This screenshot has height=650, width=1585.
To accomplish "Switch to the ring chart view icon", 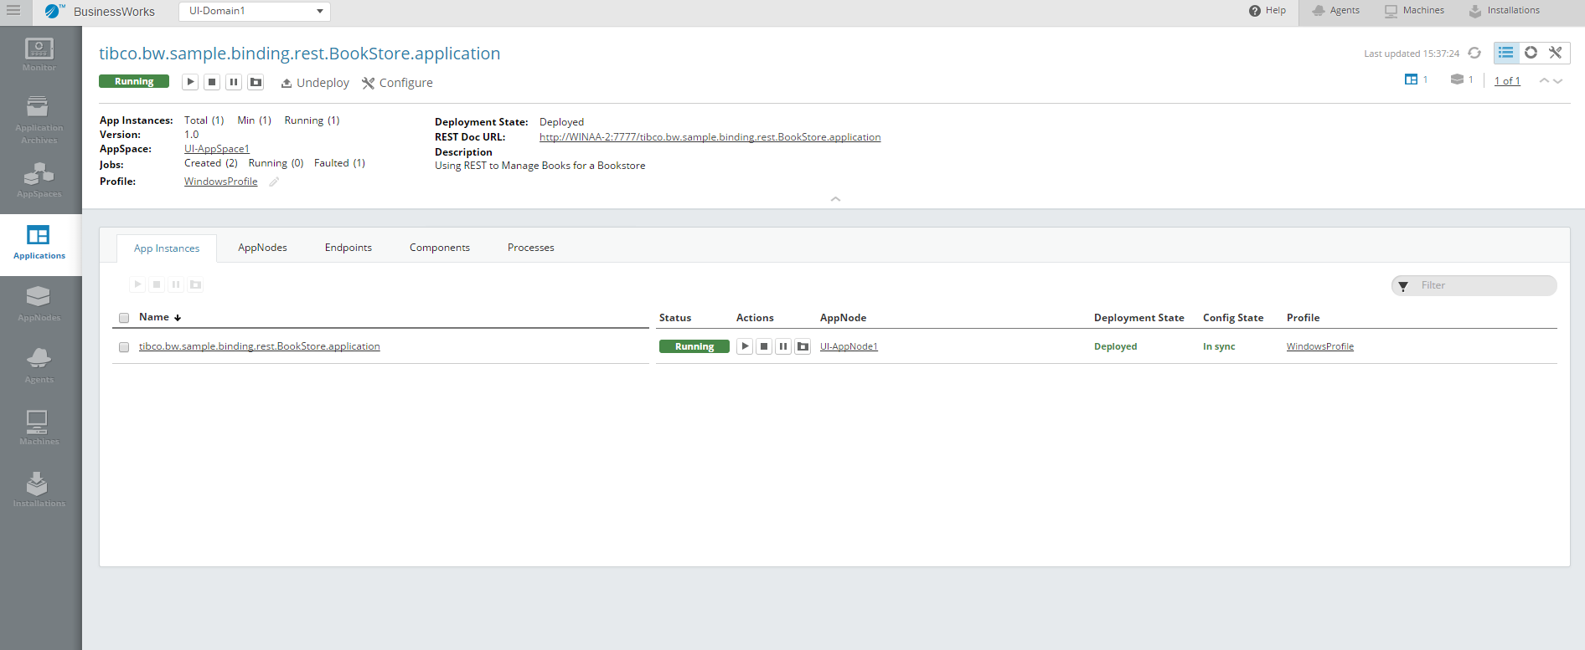I will [1531, 53].
